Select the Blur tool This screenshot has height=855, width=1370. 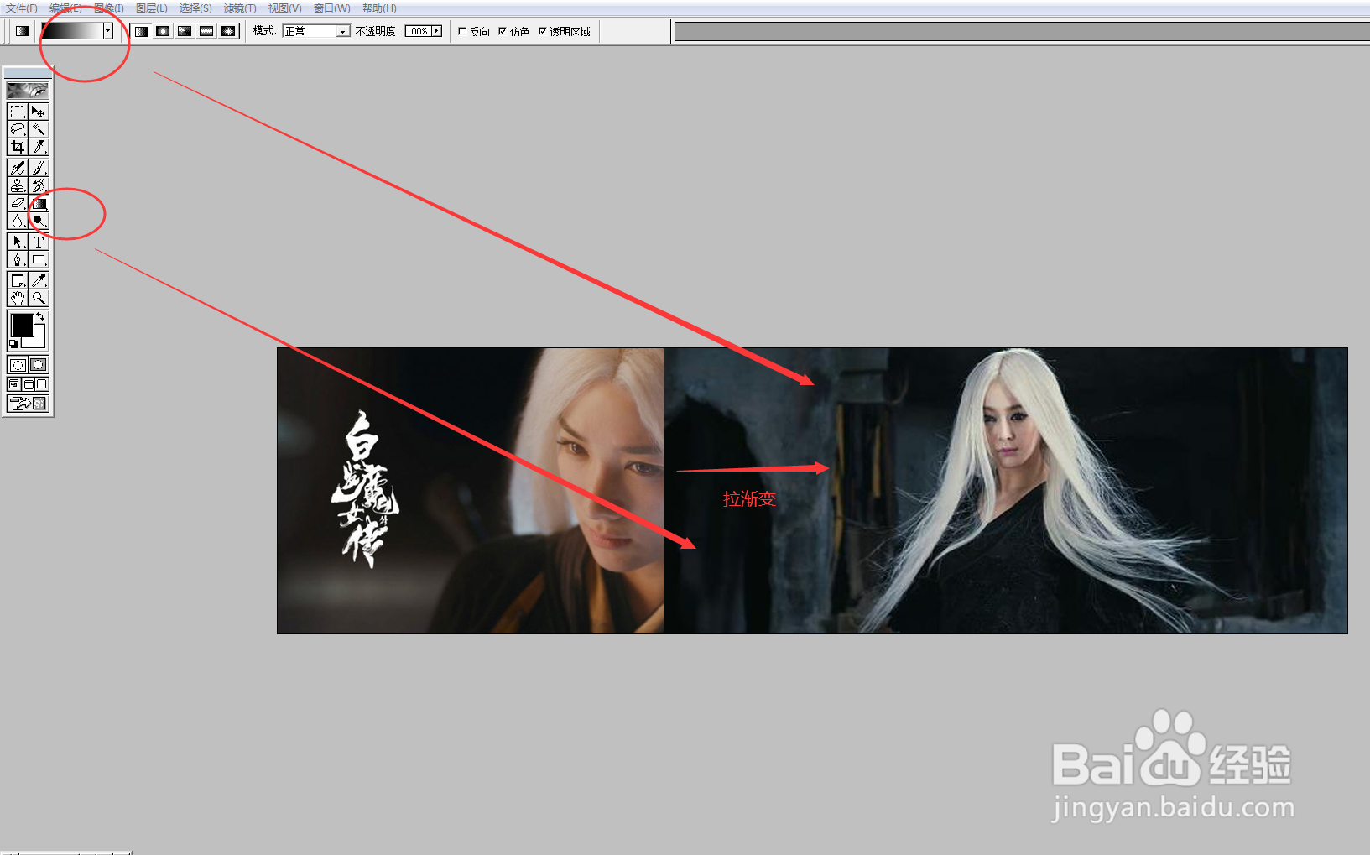(x=18, y=221)
